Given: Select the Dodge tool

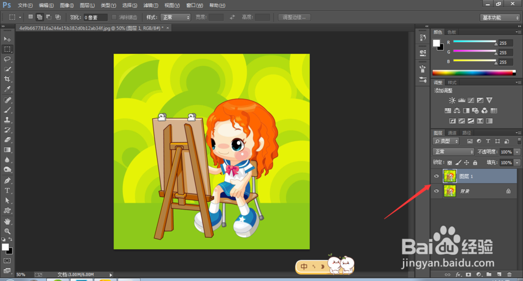Looking at the screenshot, I should [7, 170].
